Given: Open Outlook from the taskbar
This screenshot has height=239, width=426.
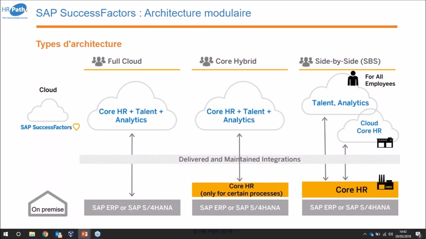Looking at the screenshot, I should click(x=58, y=234).
